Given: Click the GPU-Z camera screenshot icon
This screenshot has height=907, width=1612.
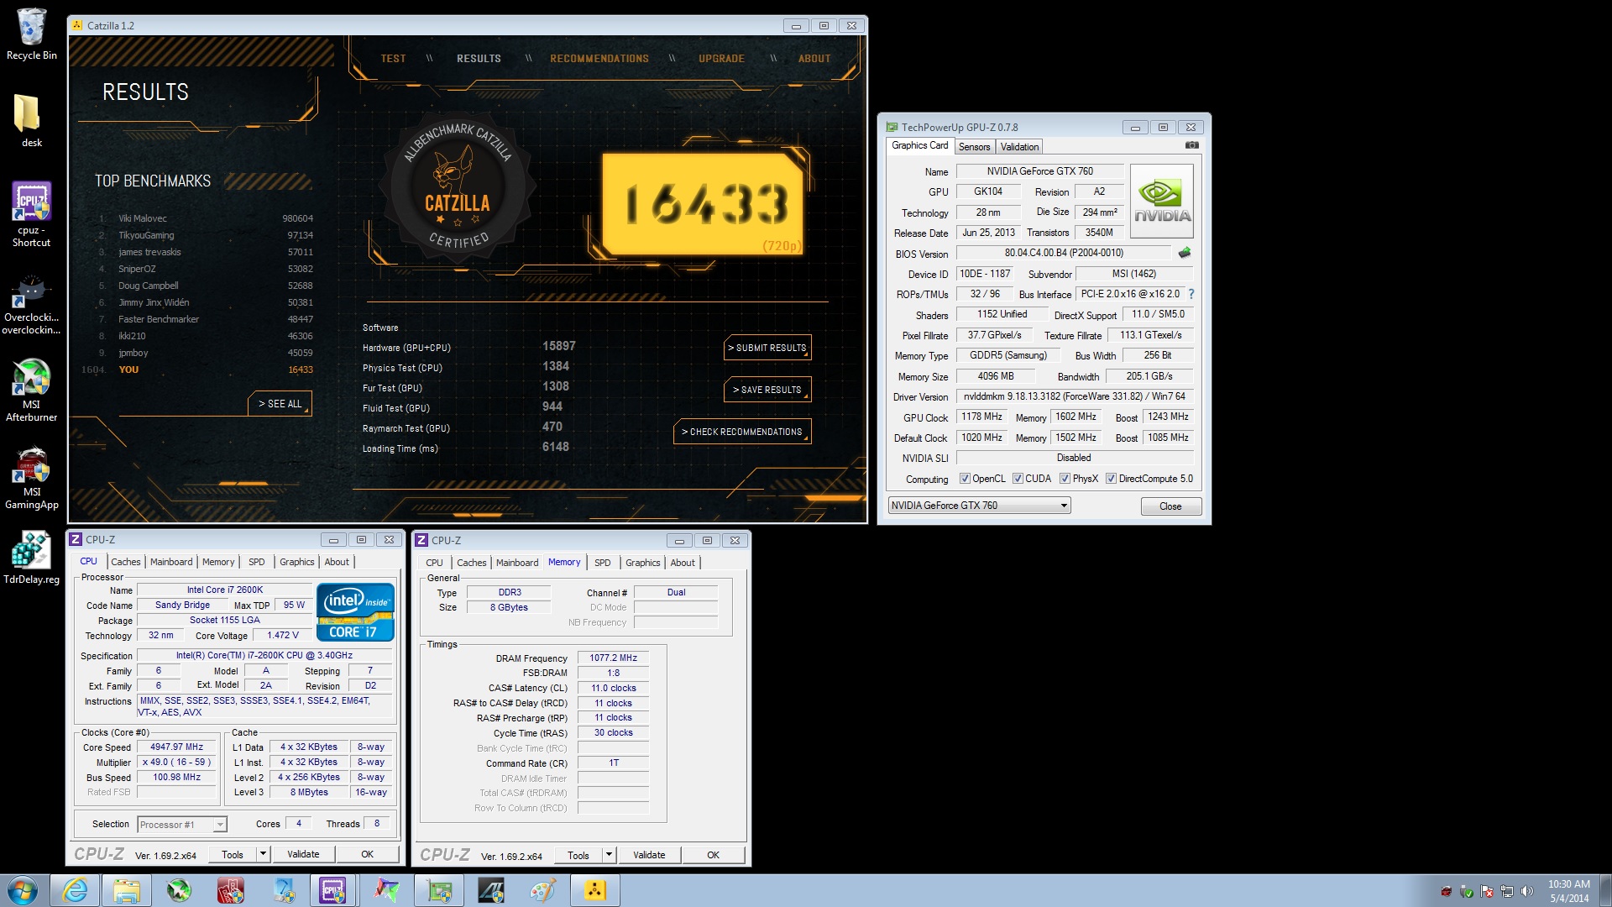Looking at the screenshot, I should pos(1191,145).
